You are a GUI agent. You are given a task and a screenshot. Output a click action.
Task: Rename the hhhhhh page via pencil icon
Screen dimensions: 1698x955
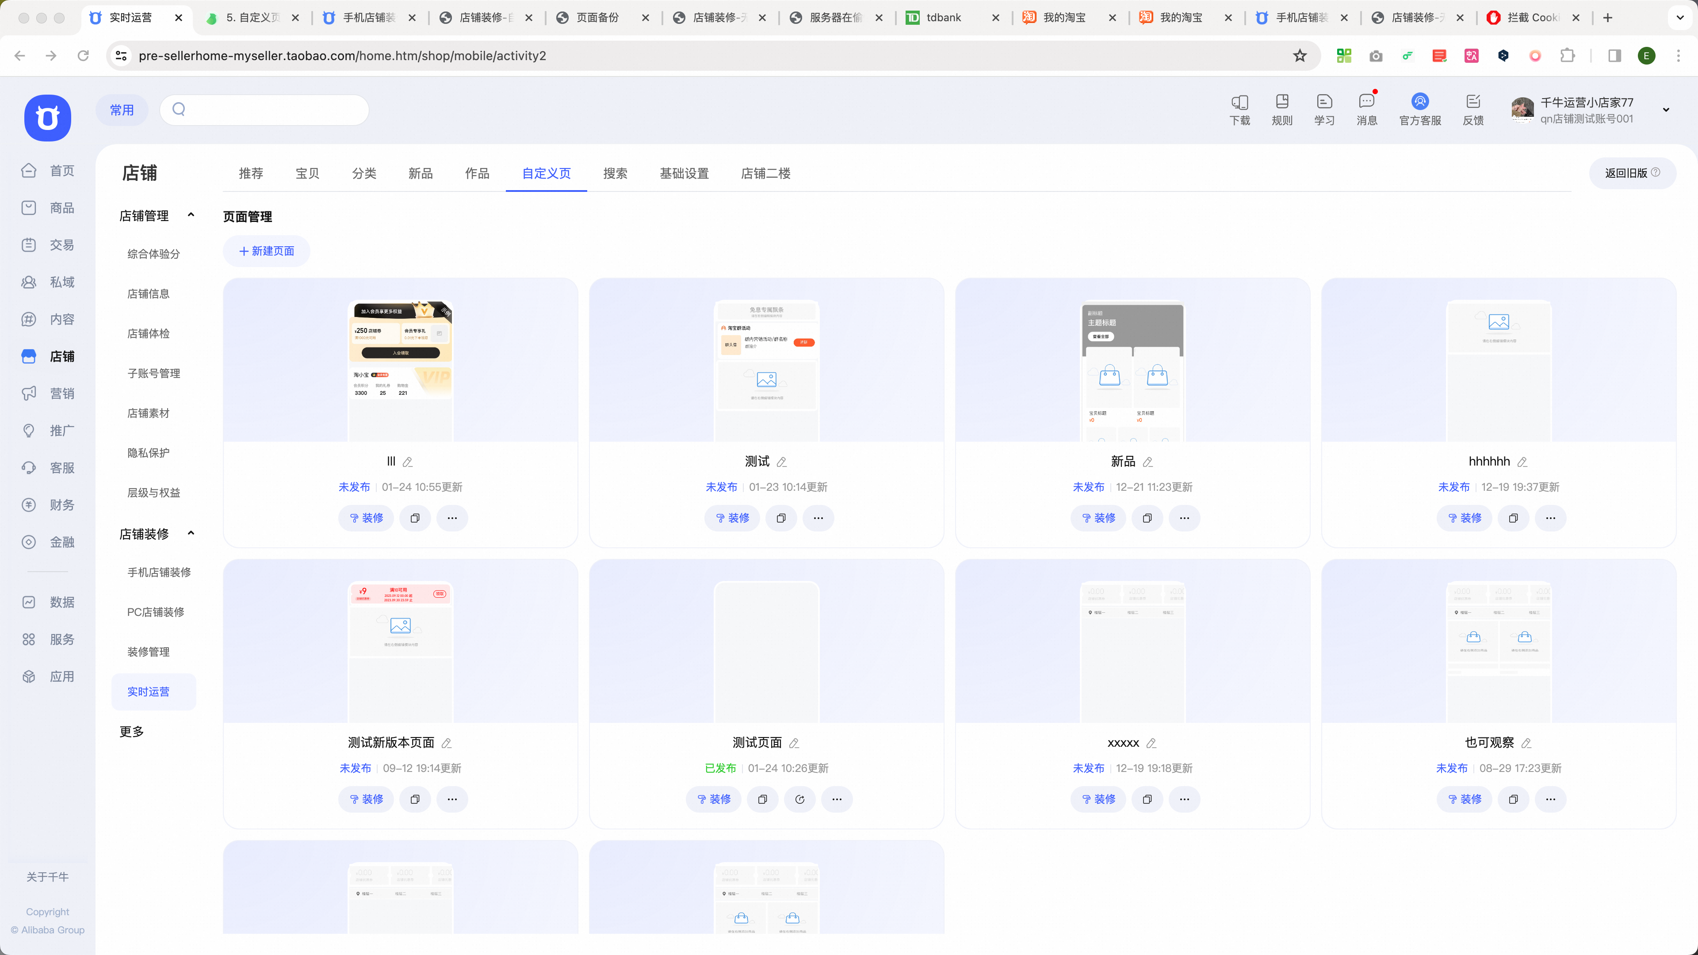click(x=1522, y=462)
